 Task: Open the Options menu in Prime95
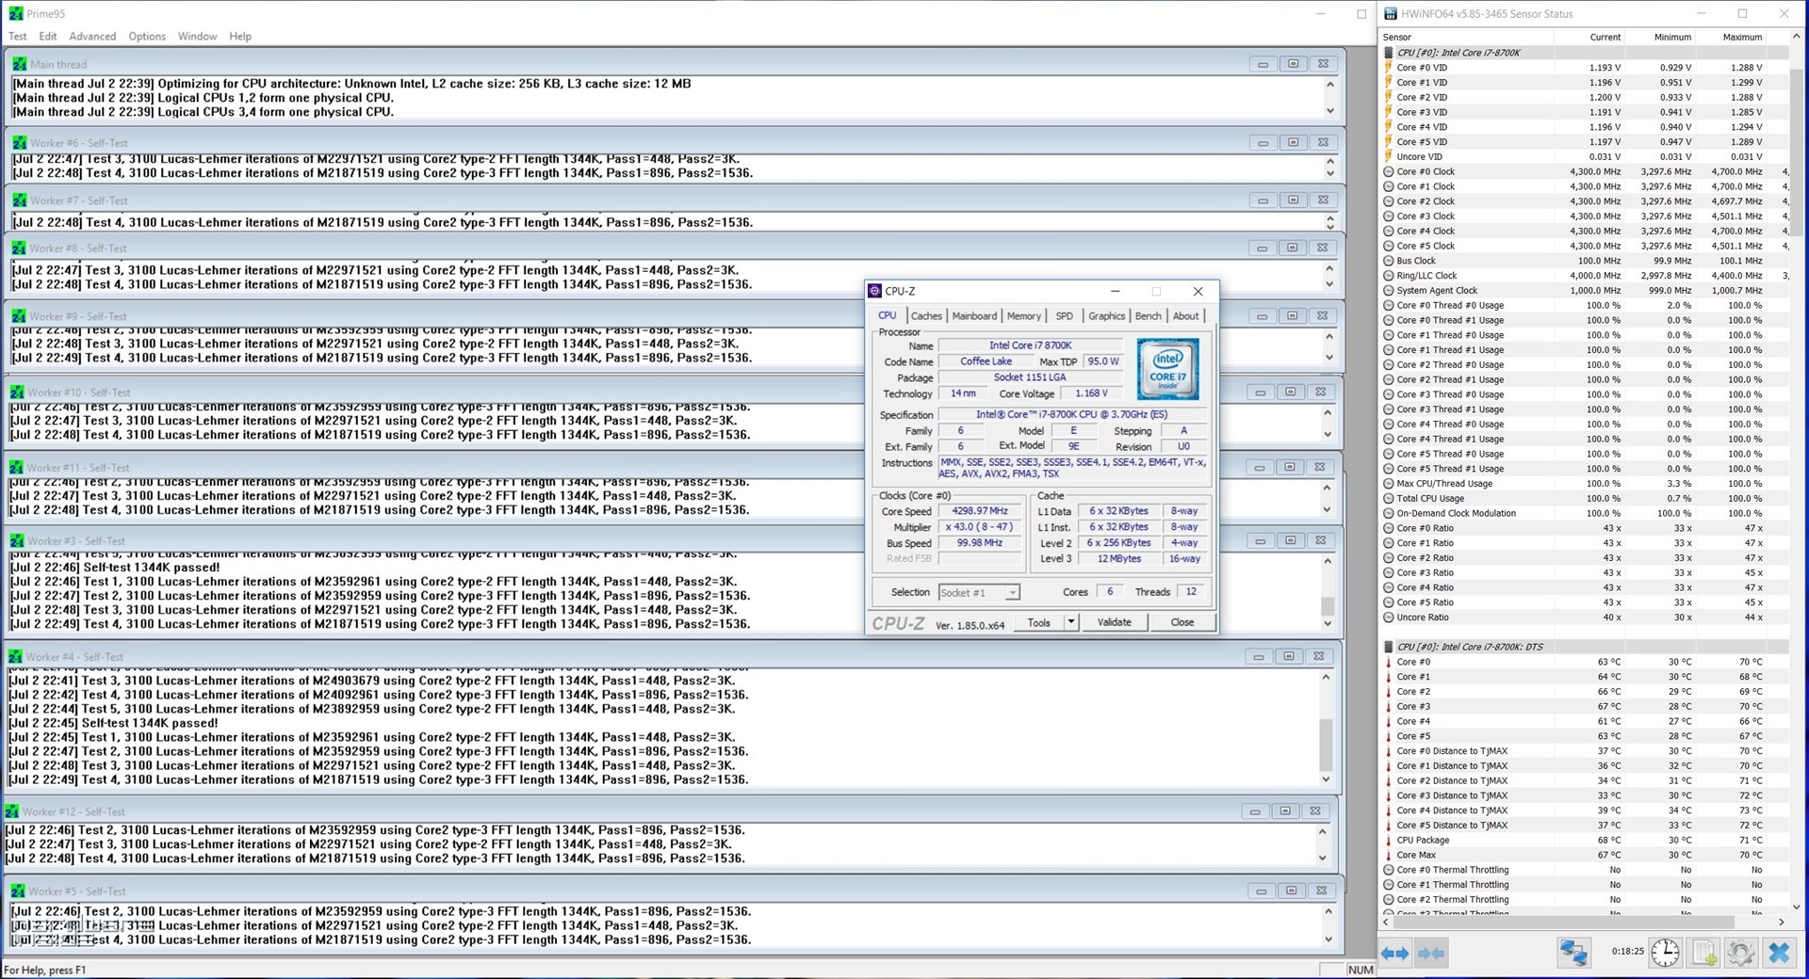tap(147, 36)
